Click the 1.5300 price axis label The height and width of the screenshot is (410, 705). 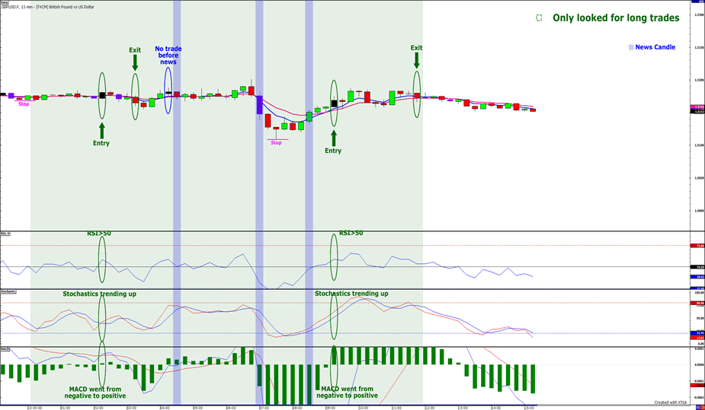(699, 14)
